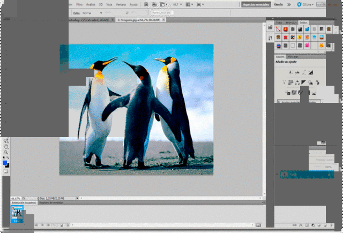Open the black background color picker

8,166
